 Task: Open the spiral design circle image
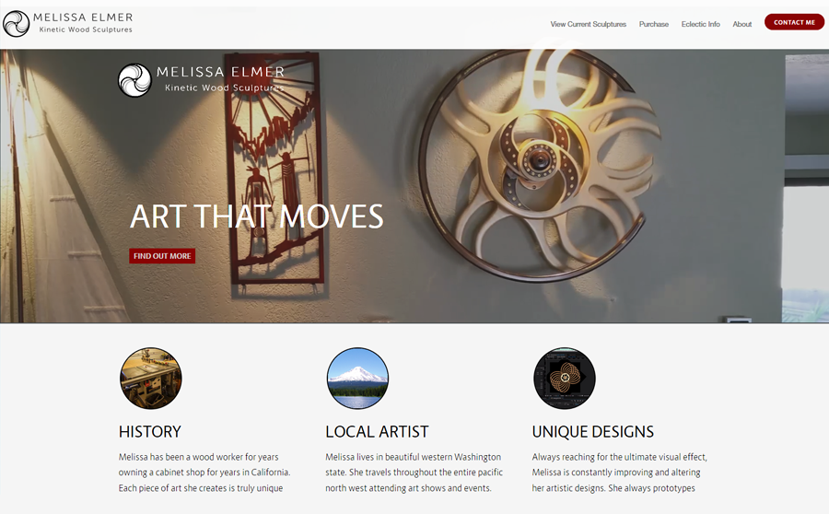coord(564,378)
